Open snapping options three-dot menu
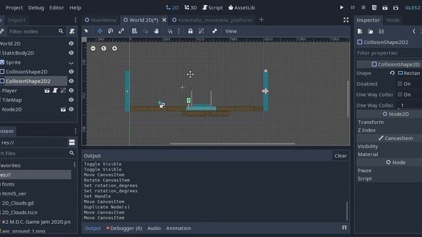The height and width of the screenshot is (237, 422). pos(179,31)
